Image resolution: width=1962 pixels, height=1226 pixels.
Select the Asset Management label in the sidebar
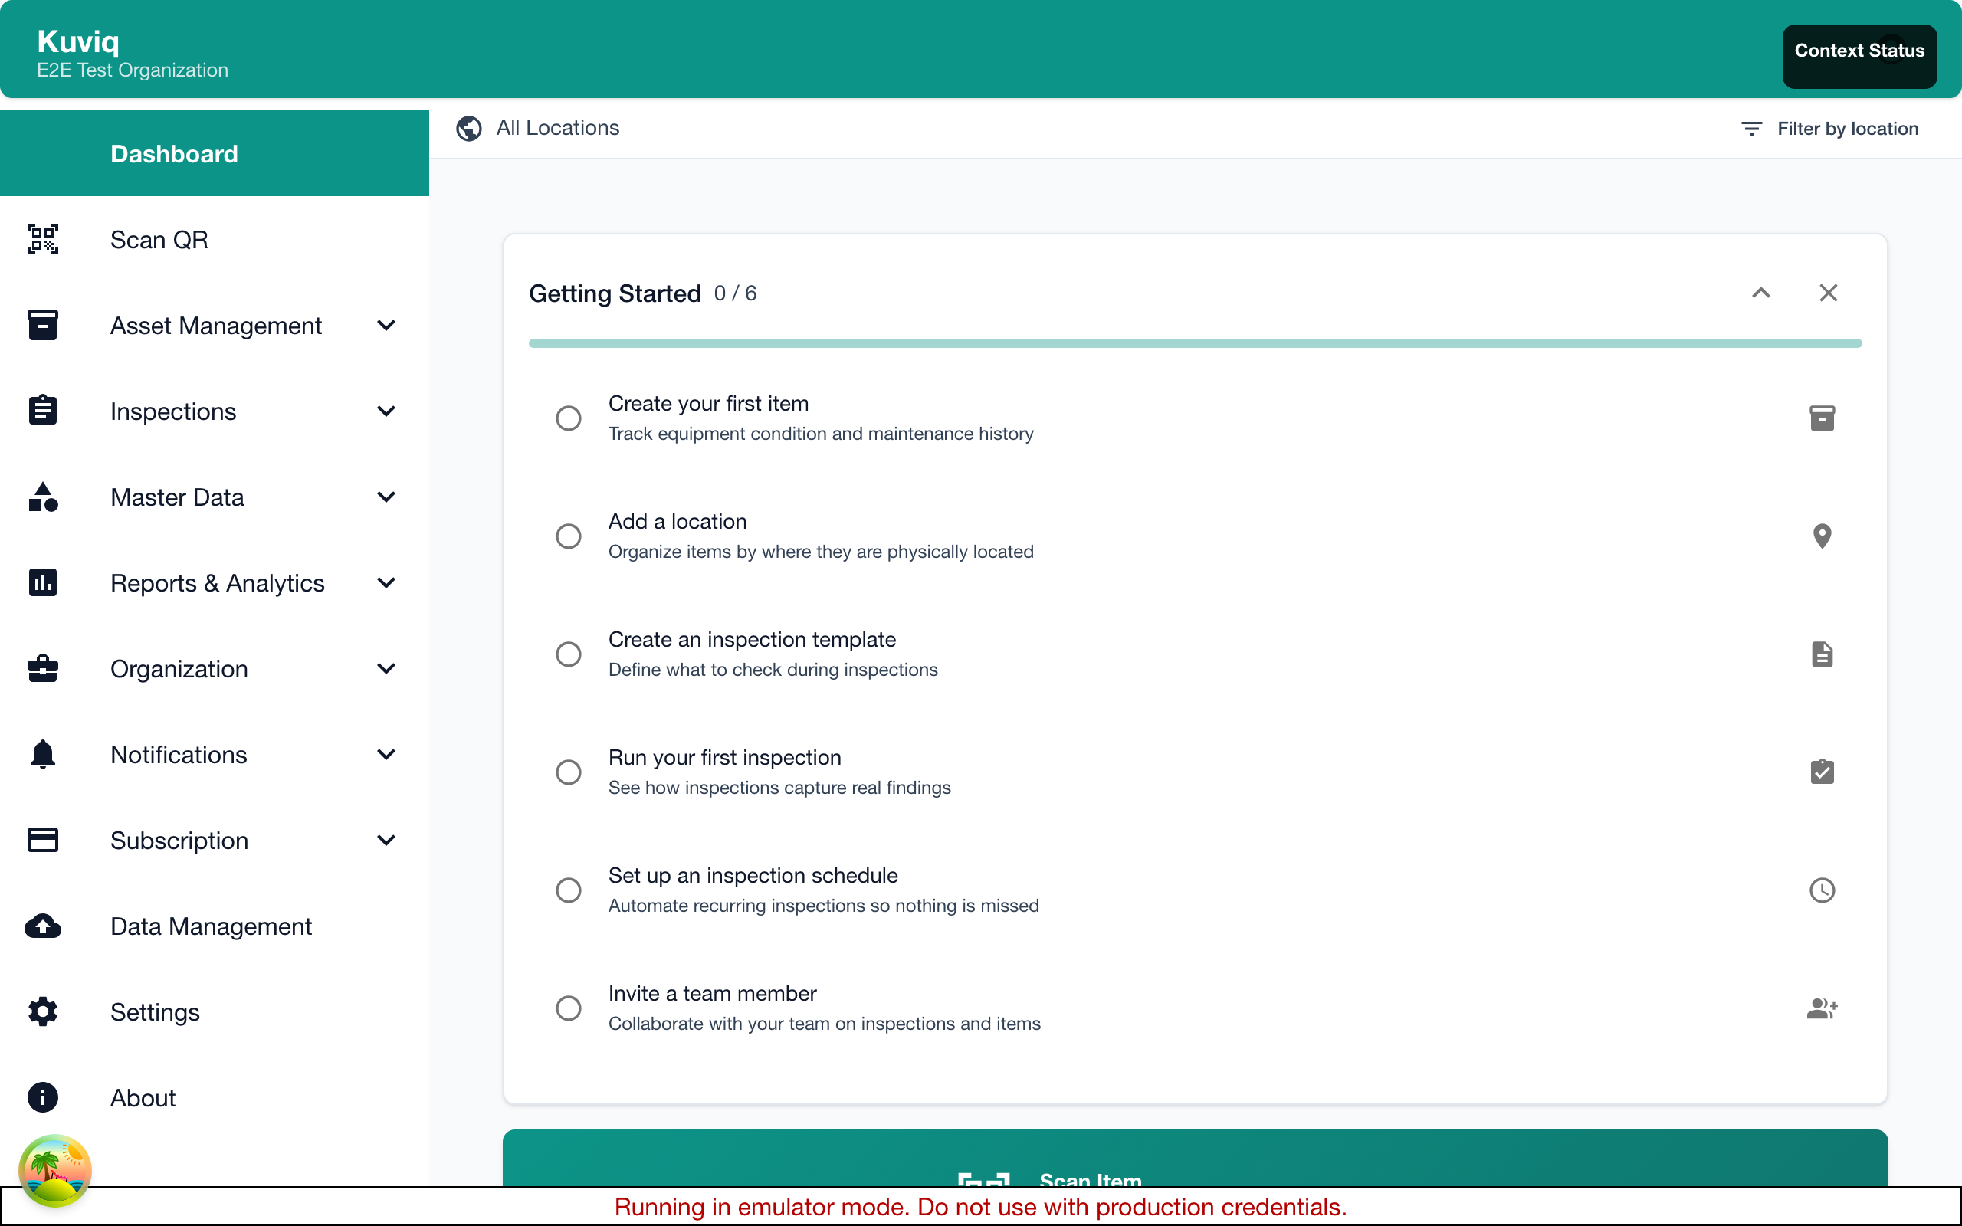215,326
